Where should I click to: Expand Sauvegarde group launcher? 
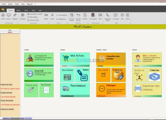tap(102, 23)
